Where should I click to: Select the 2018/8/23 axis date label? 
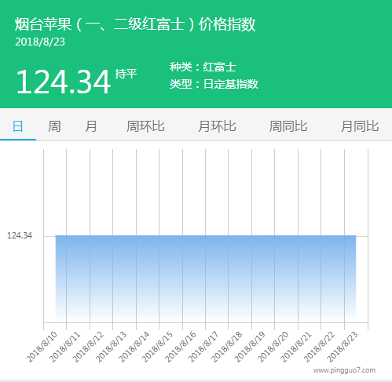pos(343,347)
